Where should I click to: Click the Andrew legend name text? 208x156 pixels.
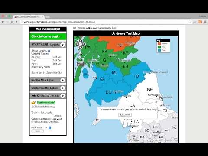tap(36, 57)
